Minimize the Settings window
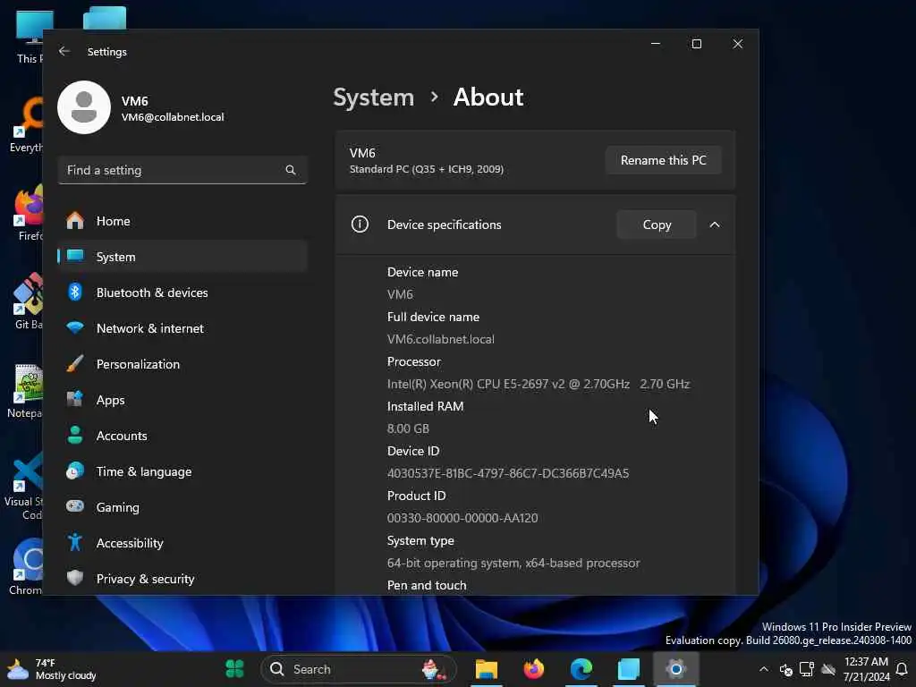The width and height of the screenshot is (916, 687). click(656, 44)
